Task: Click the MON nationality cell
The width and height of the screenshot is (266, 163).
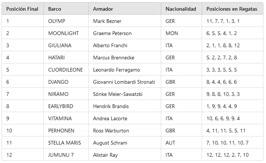Action: coord(172,33)
